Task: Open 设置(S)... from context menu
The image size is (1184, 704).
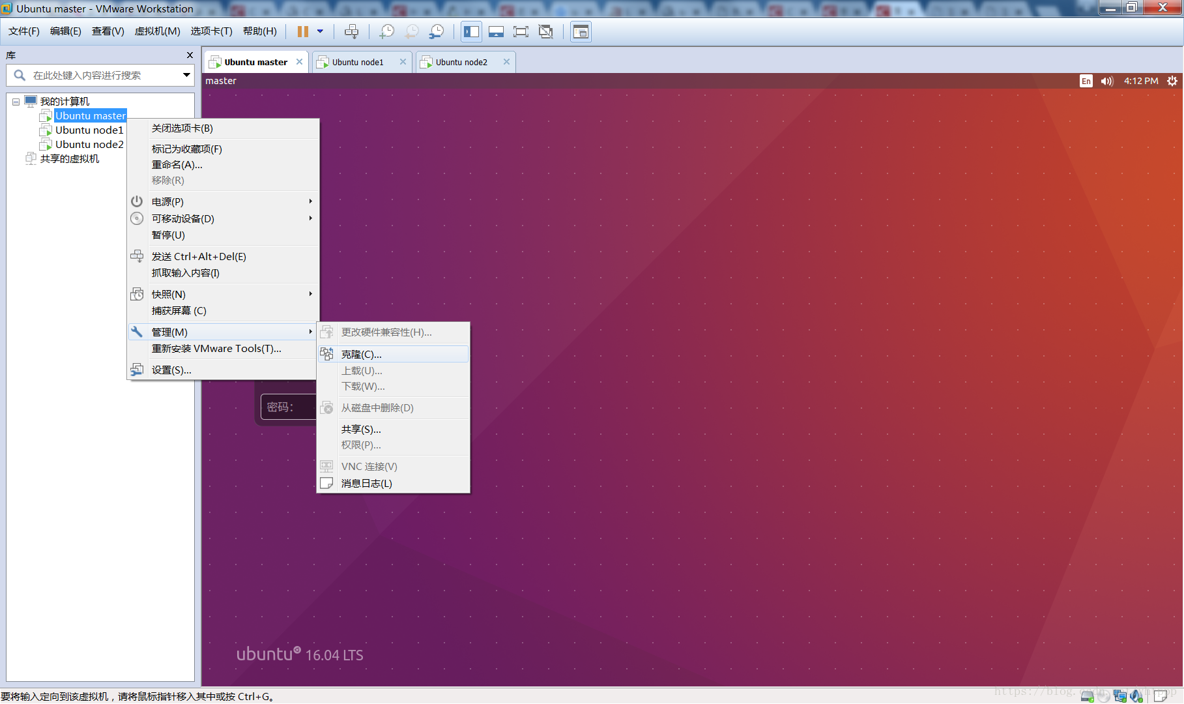Action: [224, 370]
